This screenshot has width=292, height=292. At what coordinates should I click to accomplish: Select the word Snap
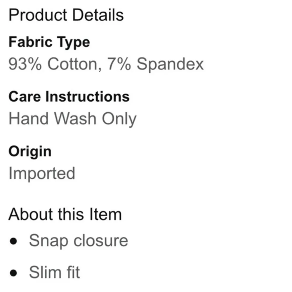48,241
